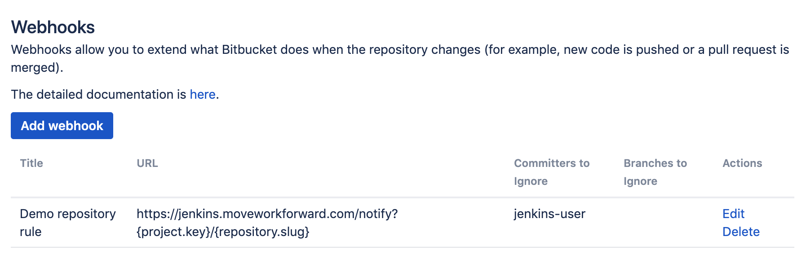Click the Actions column header
806x280 pixels.
742,163
